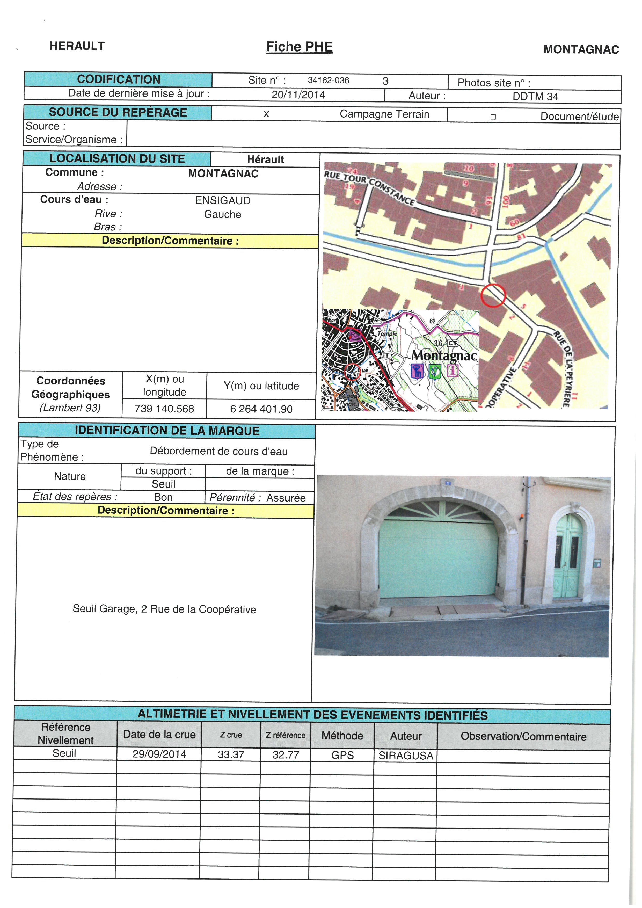
Task: Click the X coordinate 739 140.568 cell
Action: tap(164, 409)
